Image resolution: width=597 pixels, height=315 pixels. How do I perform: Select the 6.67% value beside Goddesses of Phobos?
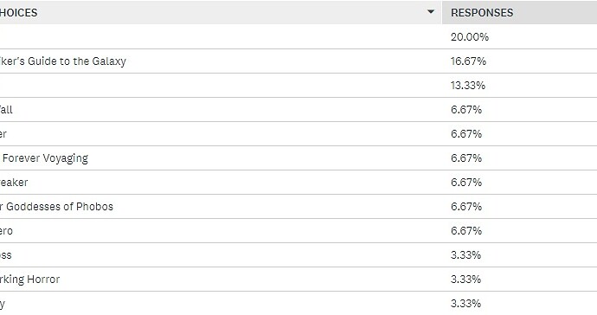point(466,207)
